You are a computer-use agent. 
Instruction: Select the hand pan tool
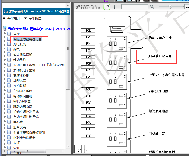tap(107, 7)
